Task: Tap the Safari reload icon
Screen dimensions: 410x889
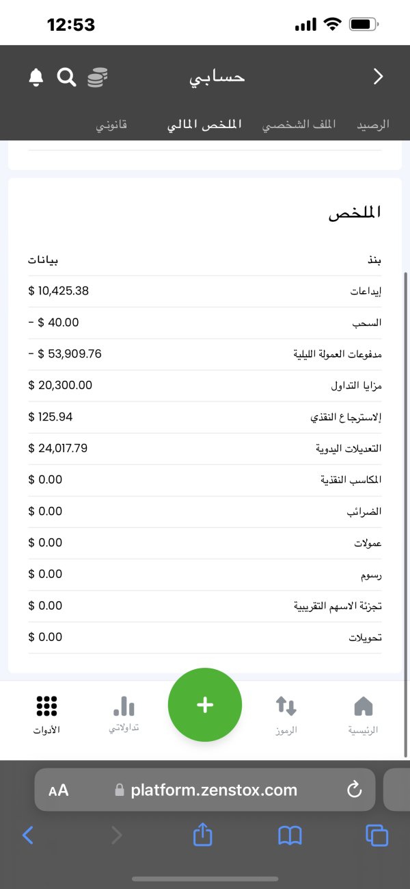Action: tap(354, 790)
